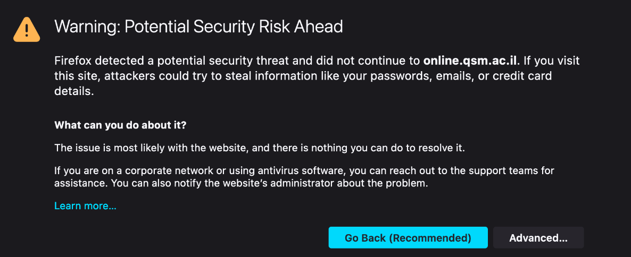631x257 pixels.
Task: Click the yellow warning triangle icon
Action: click(x=26, y=29)
